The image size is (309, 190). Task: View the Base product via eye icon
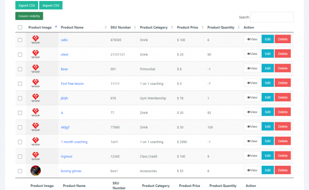tap(252, 68)
